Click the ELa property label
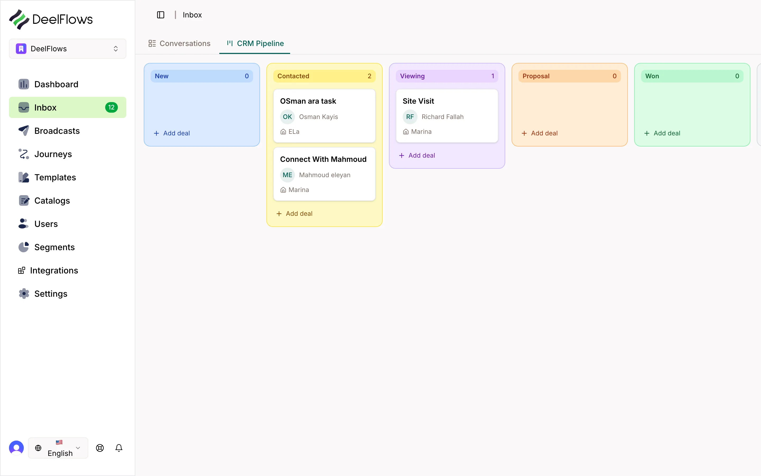The image size is (761, 476). (x=294, y=132)
